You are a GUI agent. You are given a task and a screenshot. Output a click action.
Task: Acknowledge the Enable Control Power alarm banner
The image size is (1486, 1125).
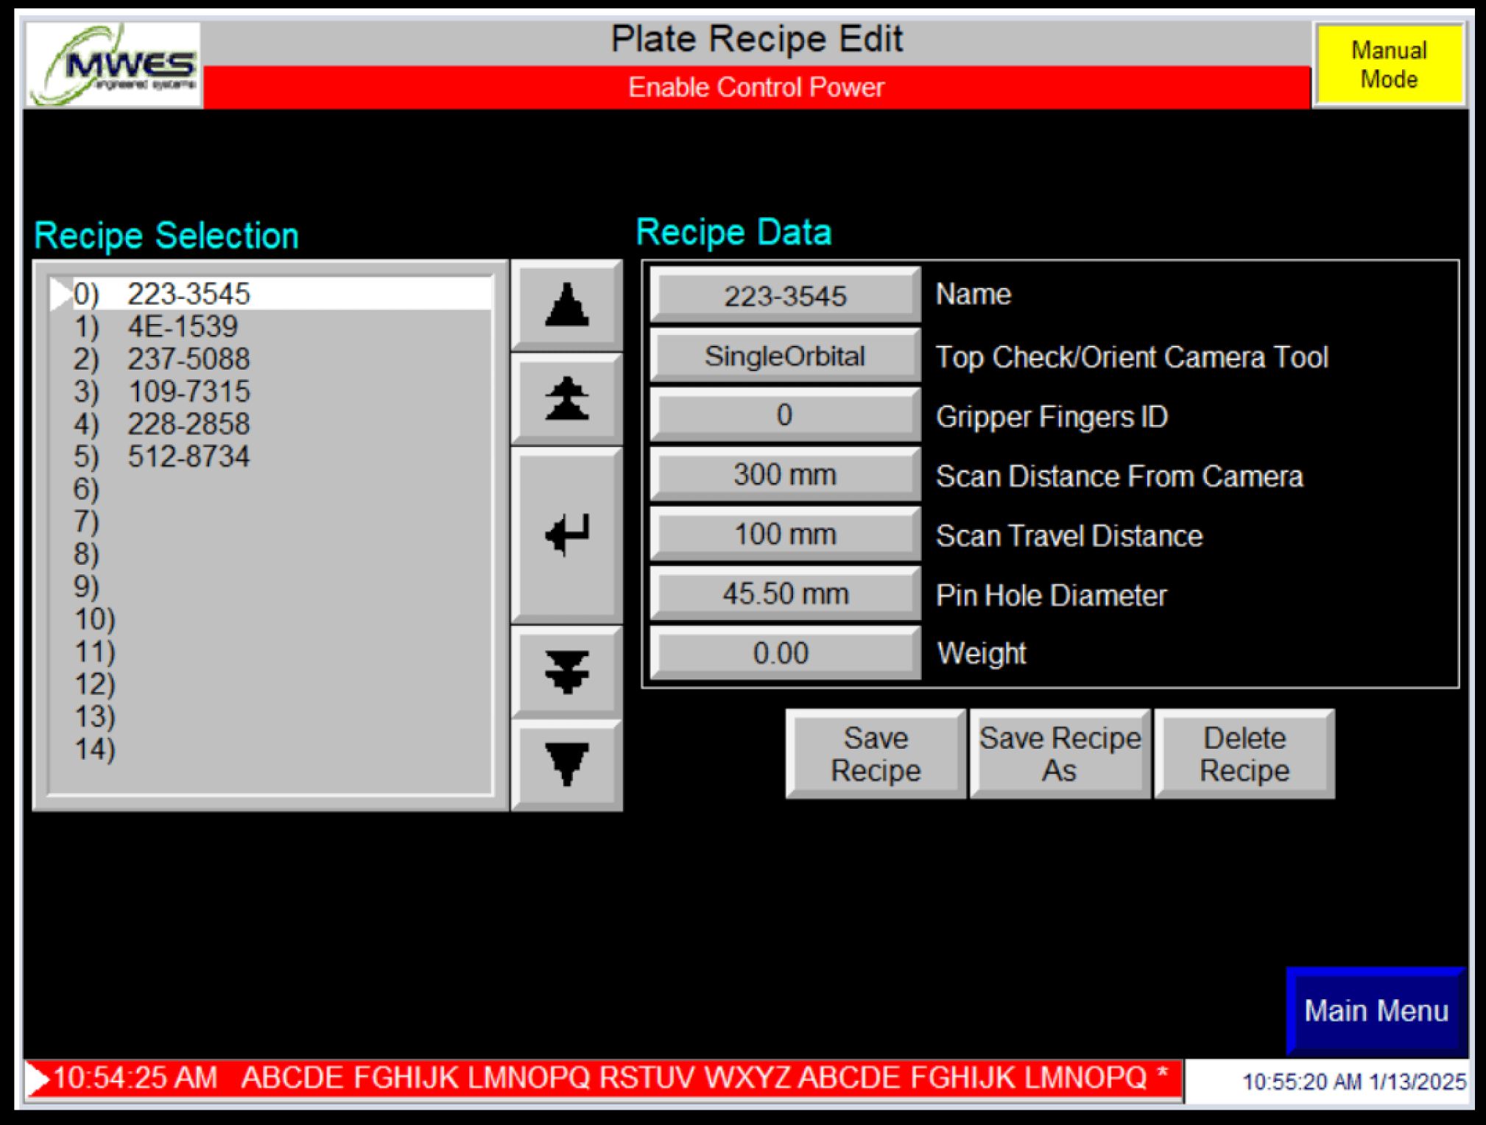coord(757,87)
